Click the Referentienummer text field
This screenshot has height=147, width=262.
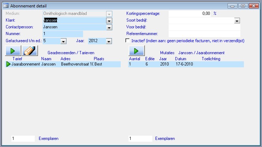click(x=204, y=34)
